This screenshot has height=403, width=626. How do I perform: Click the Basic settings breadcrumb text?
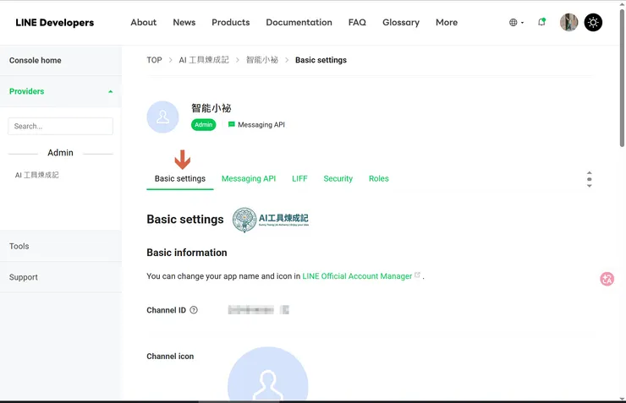[x=321, y=60]
